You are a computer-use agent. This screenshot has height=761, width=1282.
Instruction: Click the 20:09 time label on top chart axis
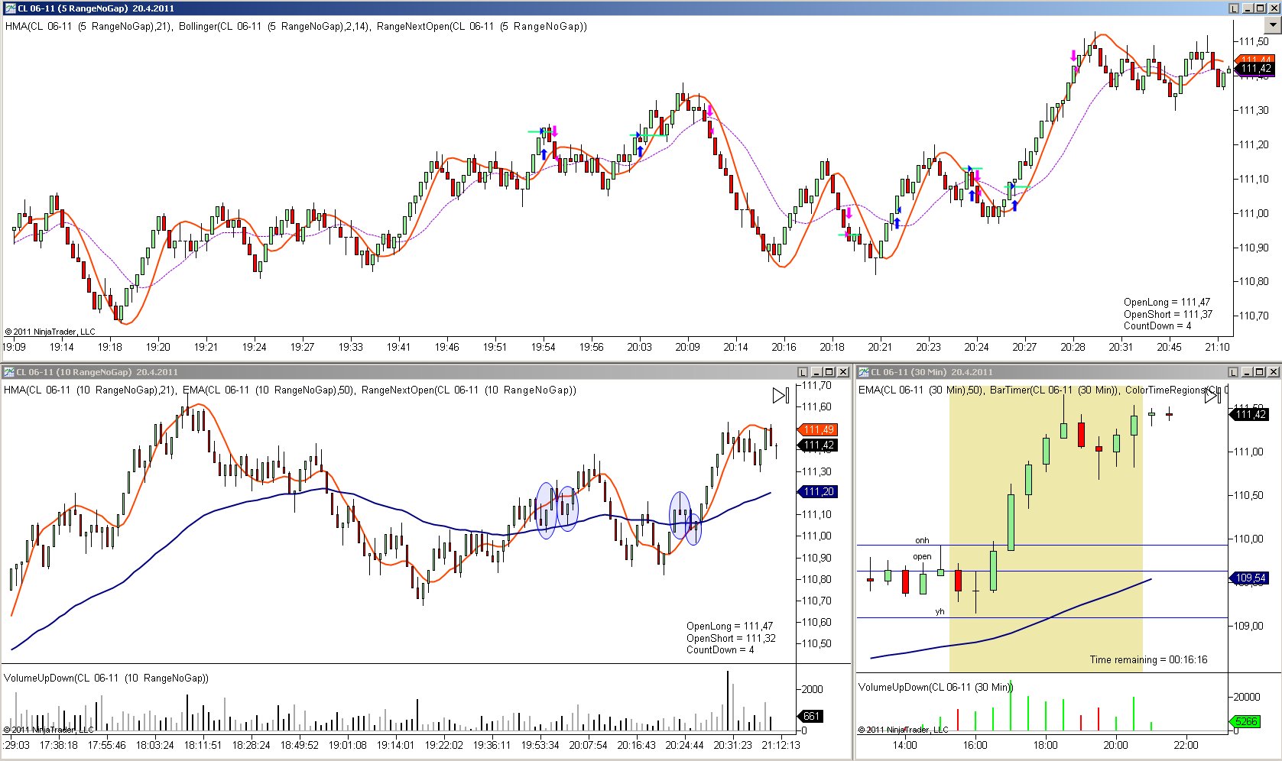coord(687,347)
